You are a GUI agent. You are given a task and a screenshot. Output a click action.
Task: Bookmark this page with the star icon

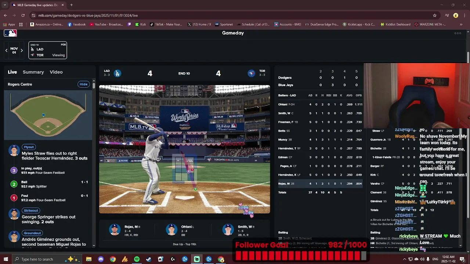point(435,15)
